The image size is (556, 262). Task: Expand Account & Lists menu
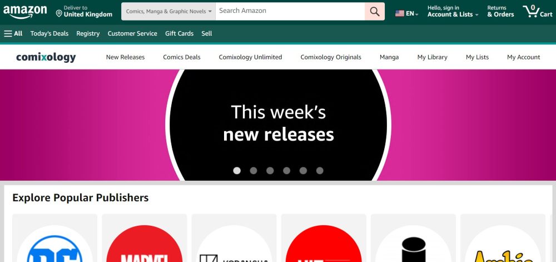(453, 11)
